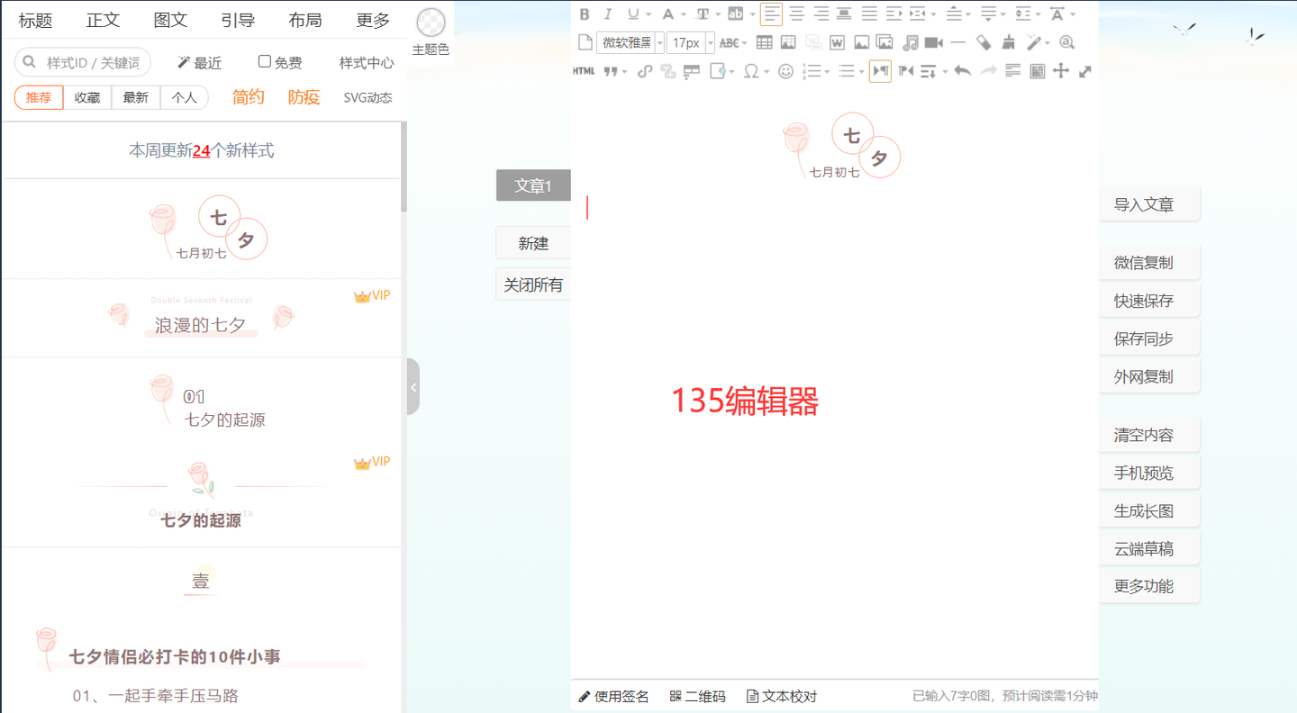
Task: Click the 样式ID / 关键词 search field
Action: coord(83,62)
